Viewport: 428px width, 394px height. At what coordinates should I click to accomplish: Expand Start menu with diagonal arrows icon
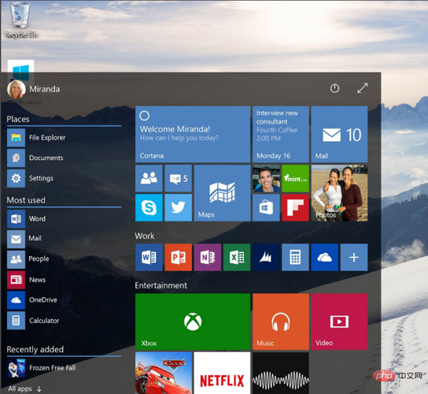(x=363, y=88)
